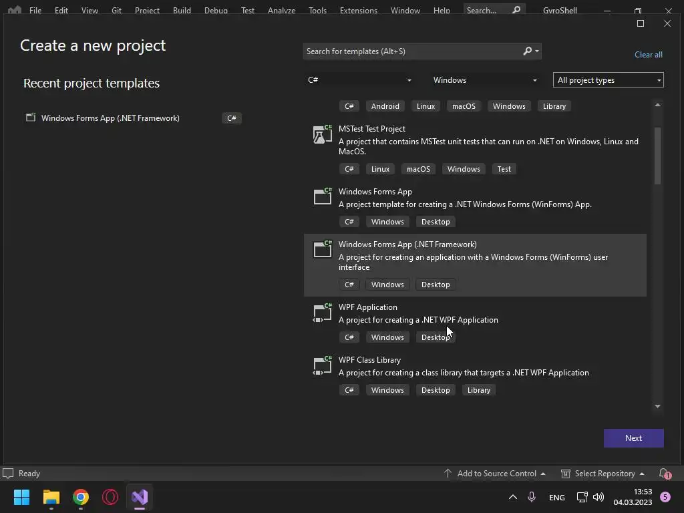Open Opera browser from taskbar
This screenshot has width=684, height=513.
click(x=110, y=497)
